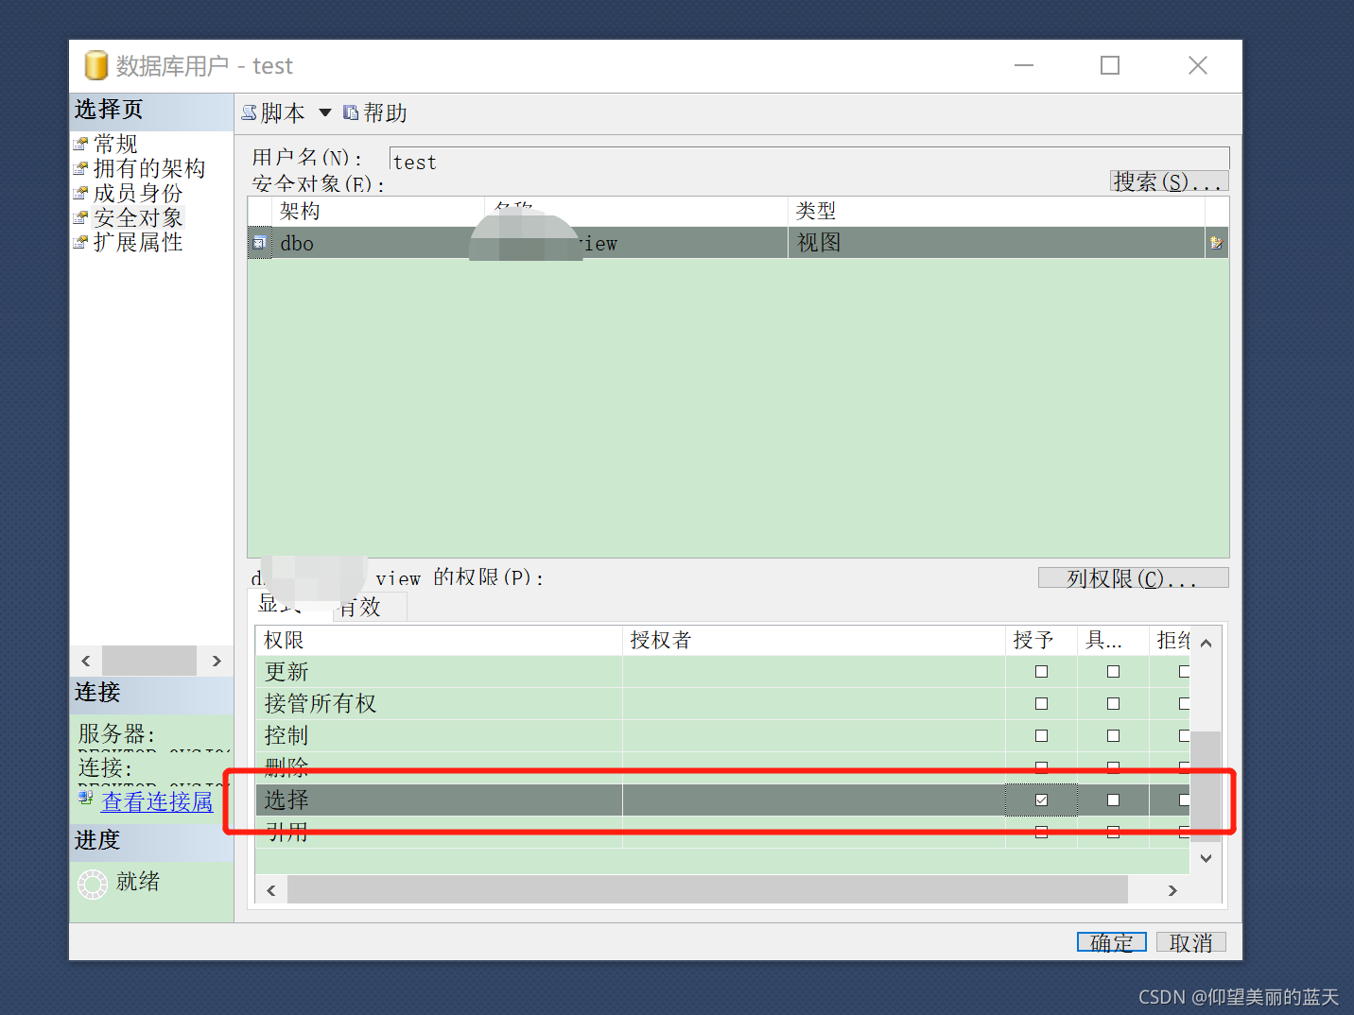Image resolution: width=1354 pixels, height=1015 pixels.
Task: Select the 更新 permission row
Action: tap(722, 672)
